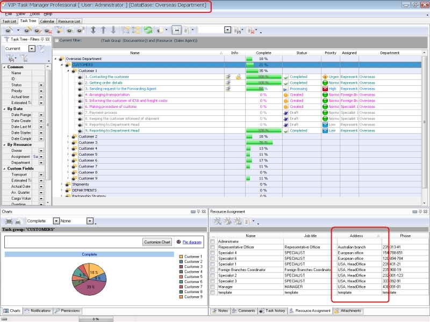Open the Pie diagram link

tap(191, 242)
